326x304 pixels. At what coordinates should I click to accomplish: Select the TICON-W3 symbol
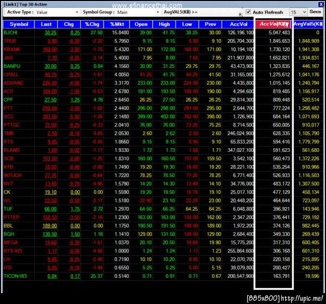click(x=15, y=276)
